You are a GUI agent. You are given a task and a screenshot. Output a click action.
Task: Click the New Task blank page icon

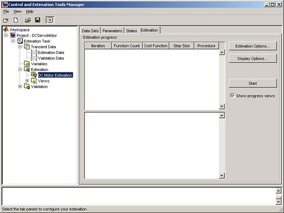(x=16, y=20)
